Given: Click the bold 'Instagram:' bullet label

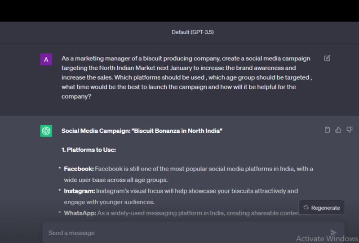Looking at the screenshot, I should (79, 191).
